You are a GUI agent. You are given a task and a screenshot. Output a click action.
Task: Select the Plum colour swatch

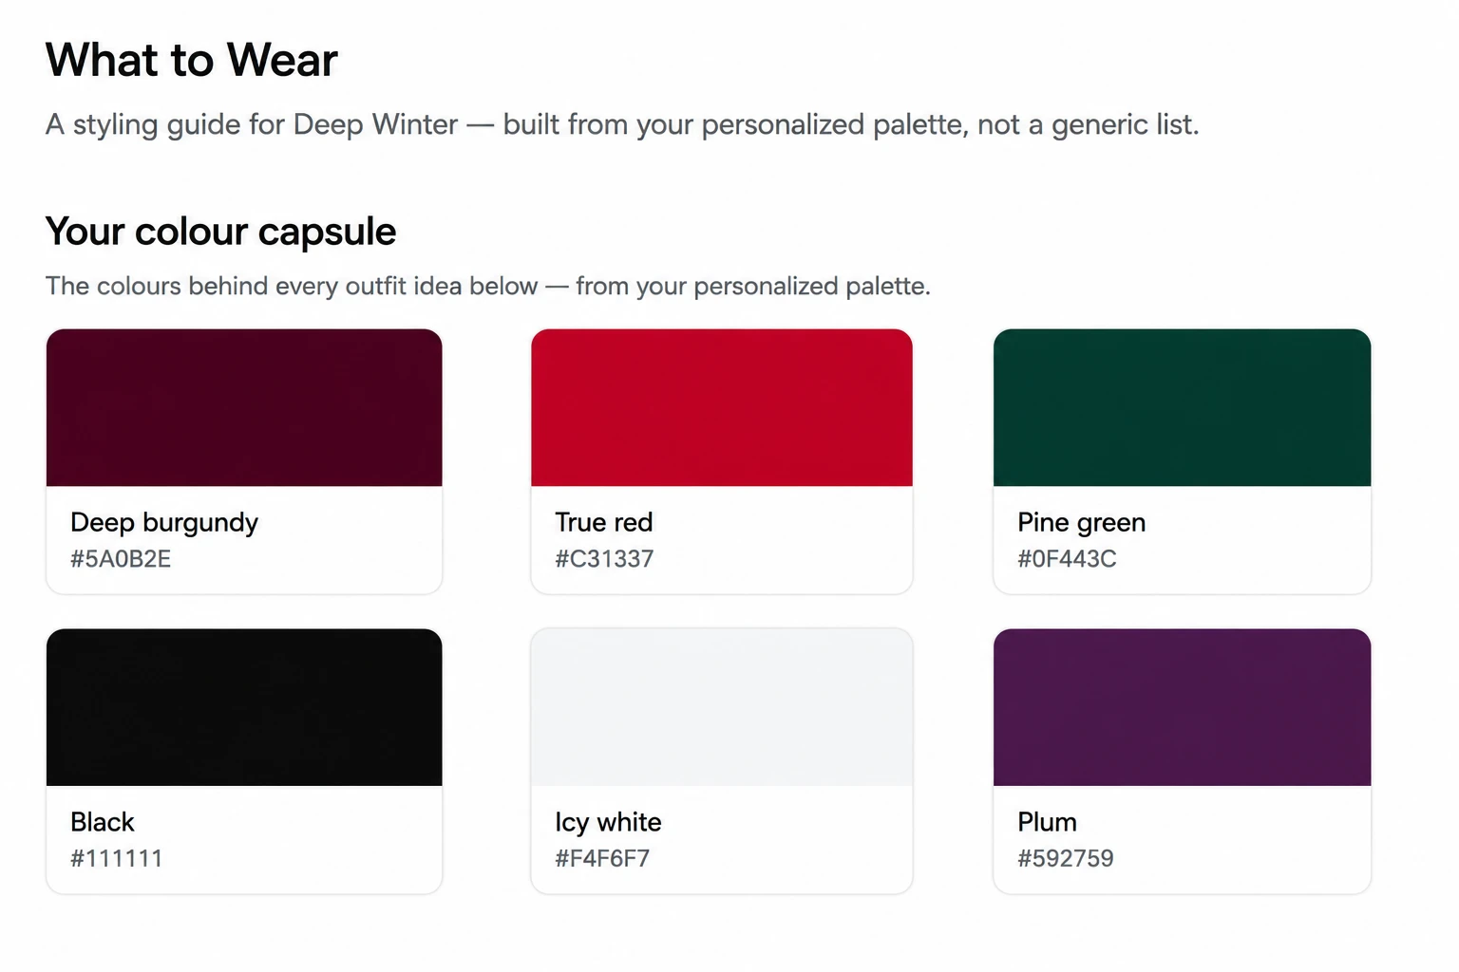click(x=1182, y=707)
